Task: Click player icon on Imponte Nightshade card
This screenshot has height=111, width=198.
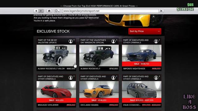Action: point(156,41)
